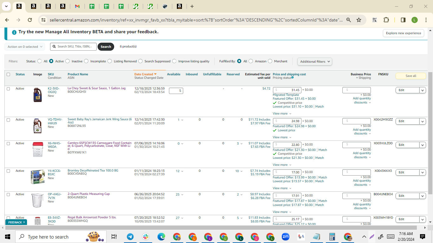Viewport: 433px width, 243px height.
Task: Reload the Seller Central page
Action: coord(30,20)
